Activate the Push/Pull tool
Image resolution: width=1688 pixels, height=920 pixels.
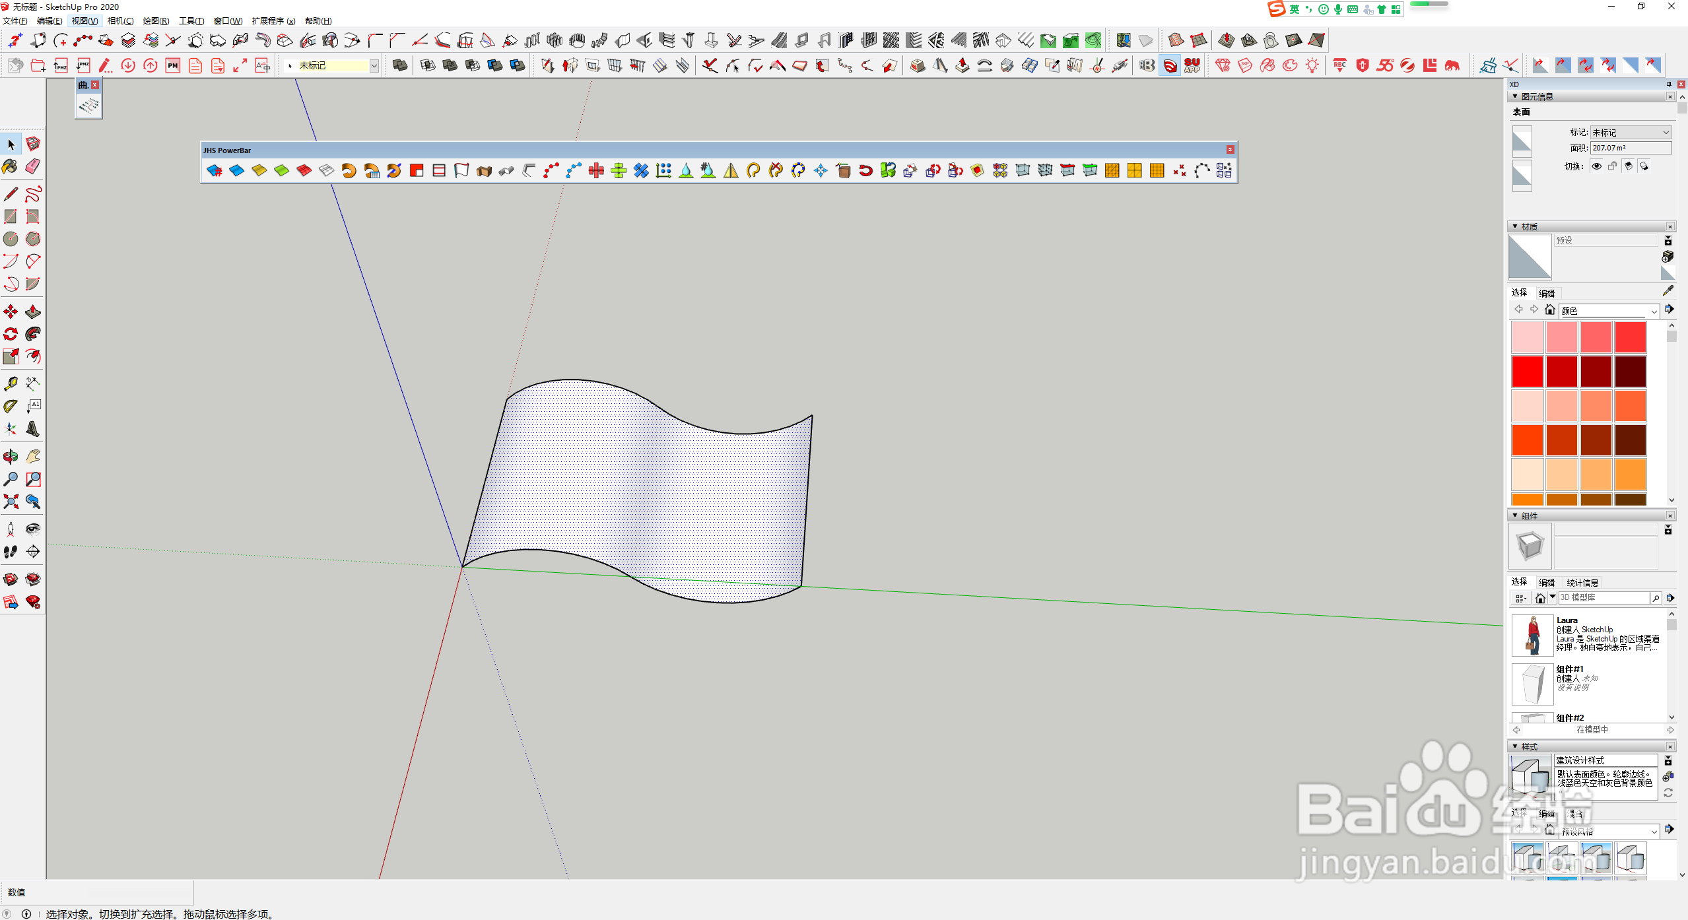tap(33, 312)
